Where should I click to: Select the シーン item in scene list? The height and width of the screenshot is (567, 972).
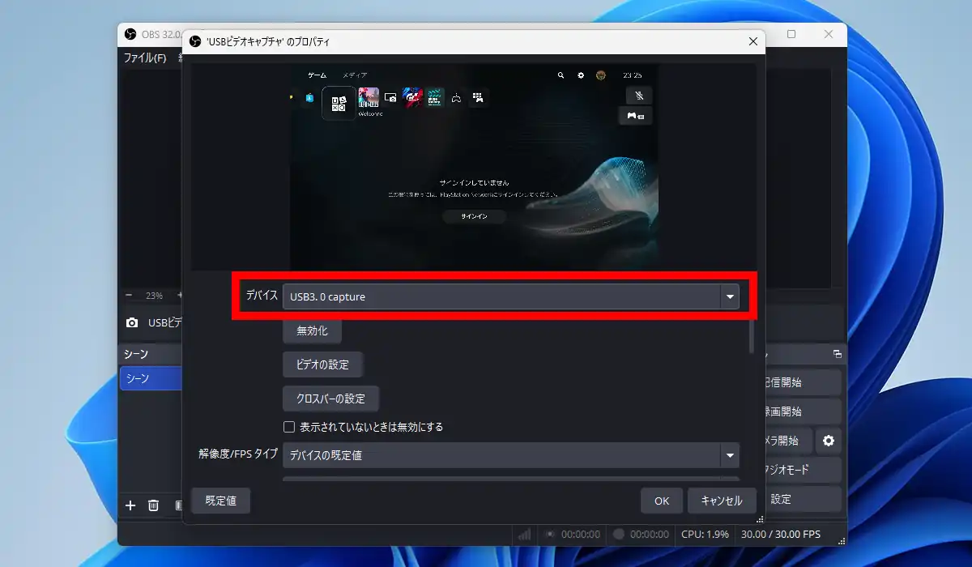click(x=150, y=378)
